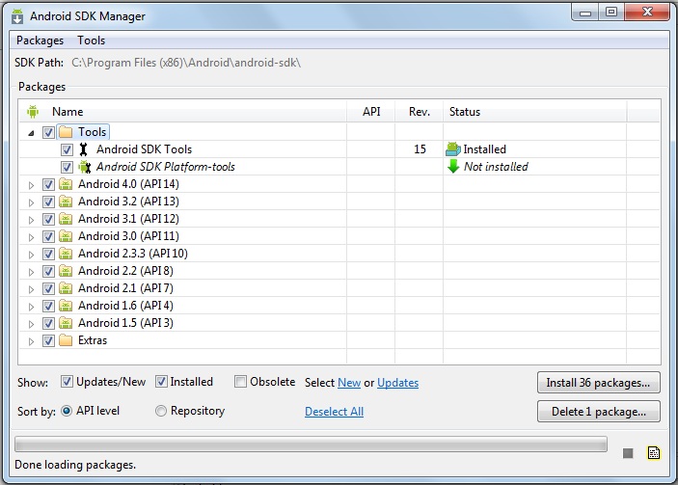The image size is (678, 485).
Task: Click the Deselect All link
Action: (334, 412)
